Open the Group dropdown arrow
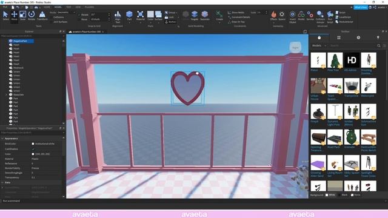The image size is (388, 218). (x=176, y=13)
